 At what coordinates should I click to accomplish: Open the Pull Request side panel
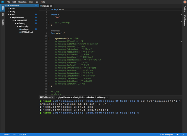185,21
